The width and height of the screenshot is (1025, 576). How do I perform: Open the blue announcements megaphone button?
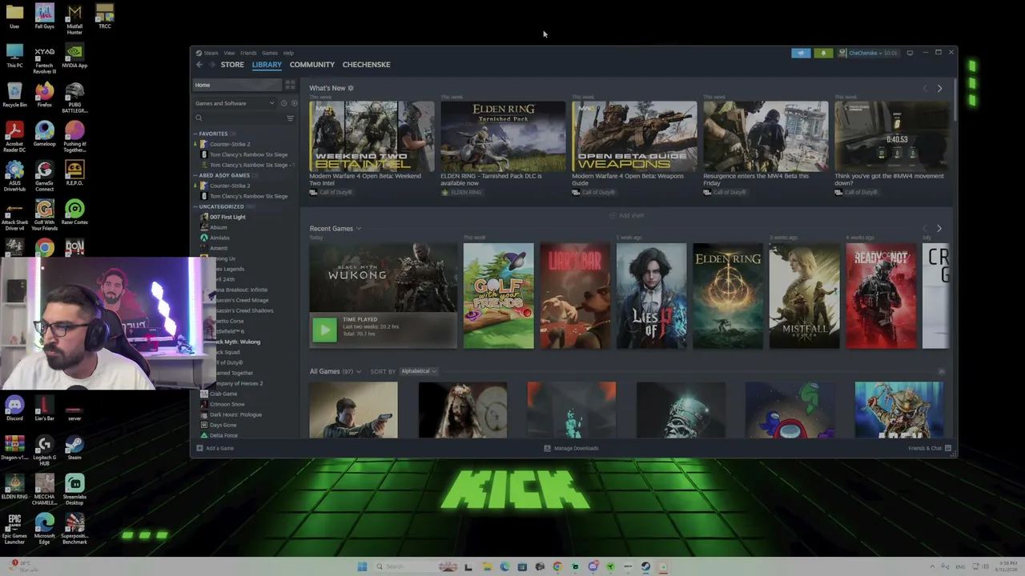coord(801,53)
